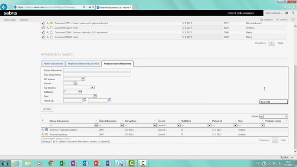Click the browser back arrow button
The height and width of the screenshot is (167, 297).
point(4,7)
